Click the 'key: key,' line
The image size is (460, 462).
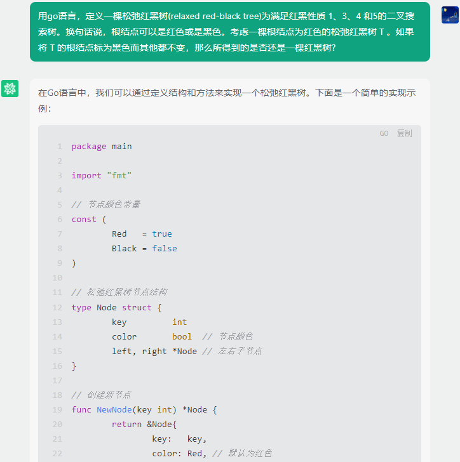point(179,439)
